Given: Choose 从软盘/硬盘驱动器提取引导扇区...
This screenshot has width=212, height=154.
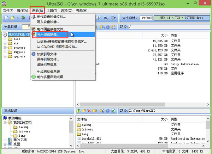Looking at the screenshot, I should (x=63, y=42).
